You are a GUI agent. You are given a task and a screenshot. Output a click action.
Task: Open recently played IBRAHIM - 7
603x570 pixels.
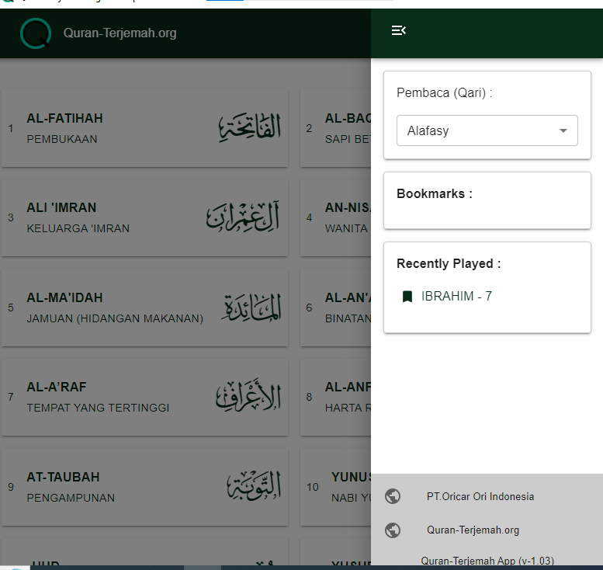click(x=456, y=296)
